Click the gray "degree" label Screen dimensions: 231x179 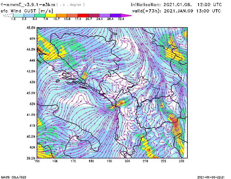pyautogui.click(x=75, y=5)
